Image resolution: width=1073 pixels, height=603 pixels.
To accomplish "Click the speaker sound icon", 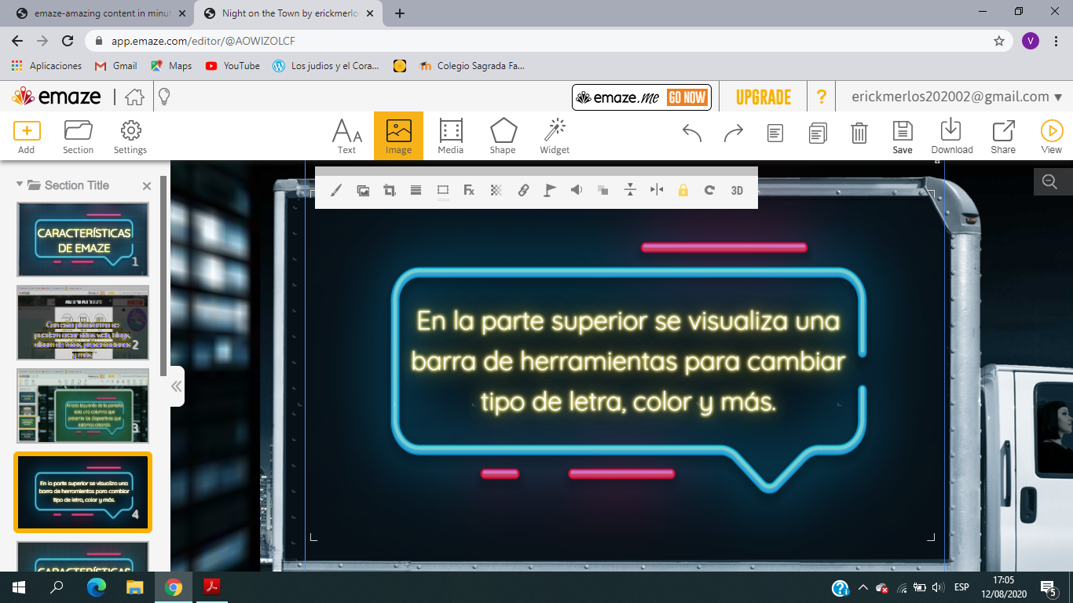I will (x=577, y=190).
